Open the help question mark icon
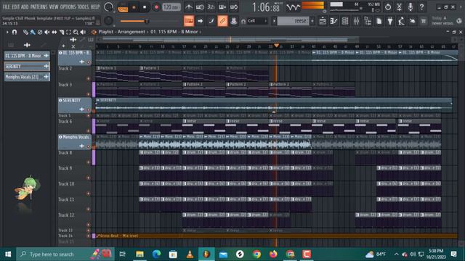The height and width of the screenshot is (261, 465). 421,7
